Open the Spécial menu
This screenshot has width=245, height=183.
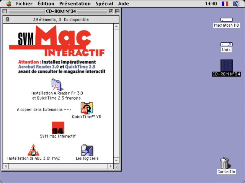coord(105,3)
